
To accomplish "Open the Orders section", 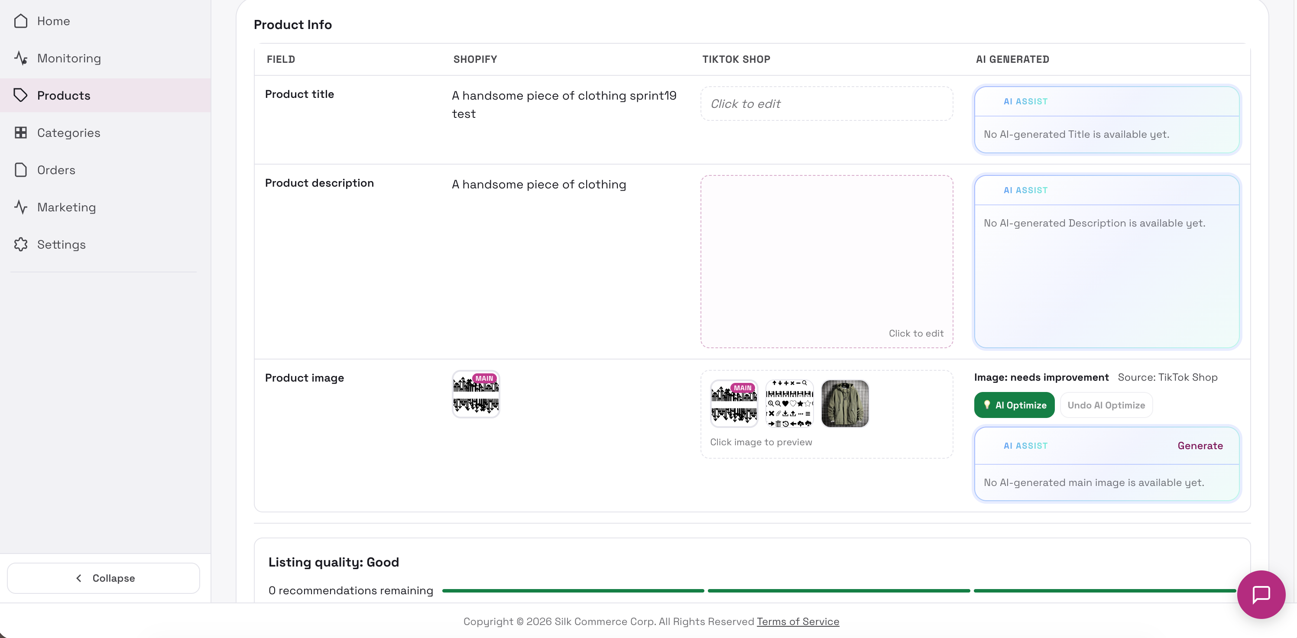I will coord(105,170).
